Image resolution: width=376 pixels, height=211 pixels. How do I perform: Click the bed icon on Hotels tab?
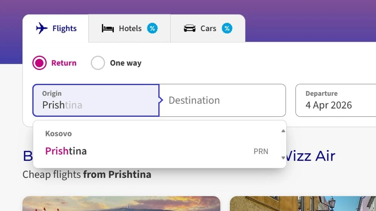(108, 28)
